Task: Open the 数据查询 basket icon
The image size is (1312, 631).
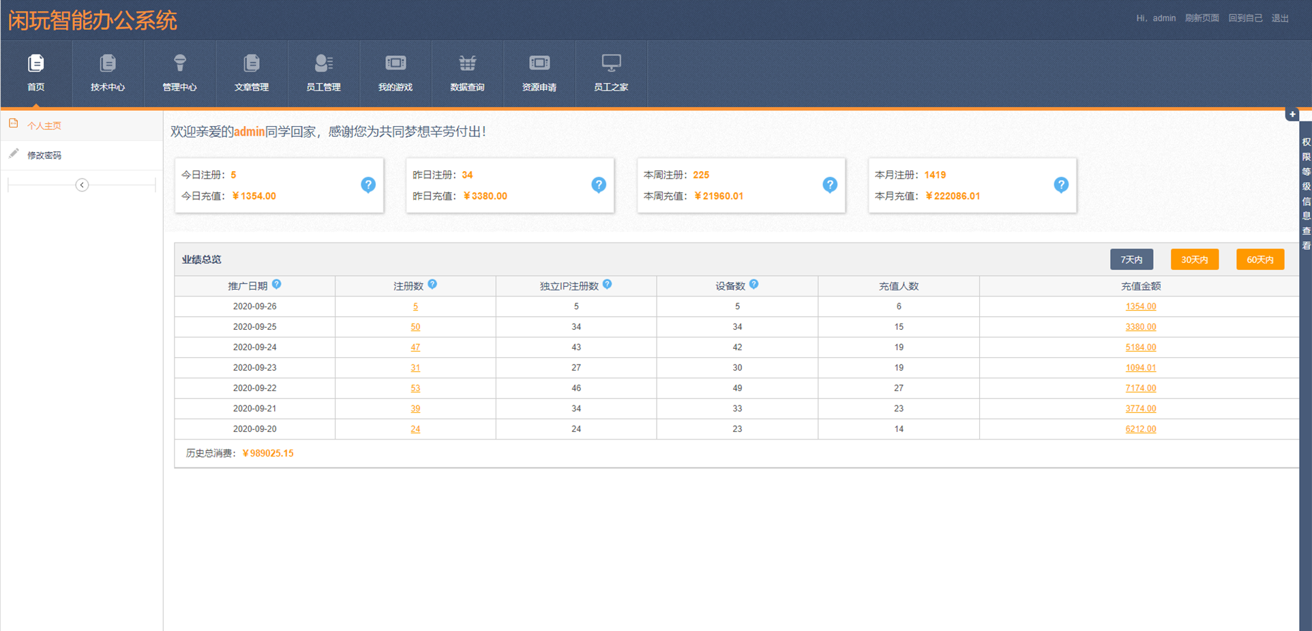Action: coord(467,64)
